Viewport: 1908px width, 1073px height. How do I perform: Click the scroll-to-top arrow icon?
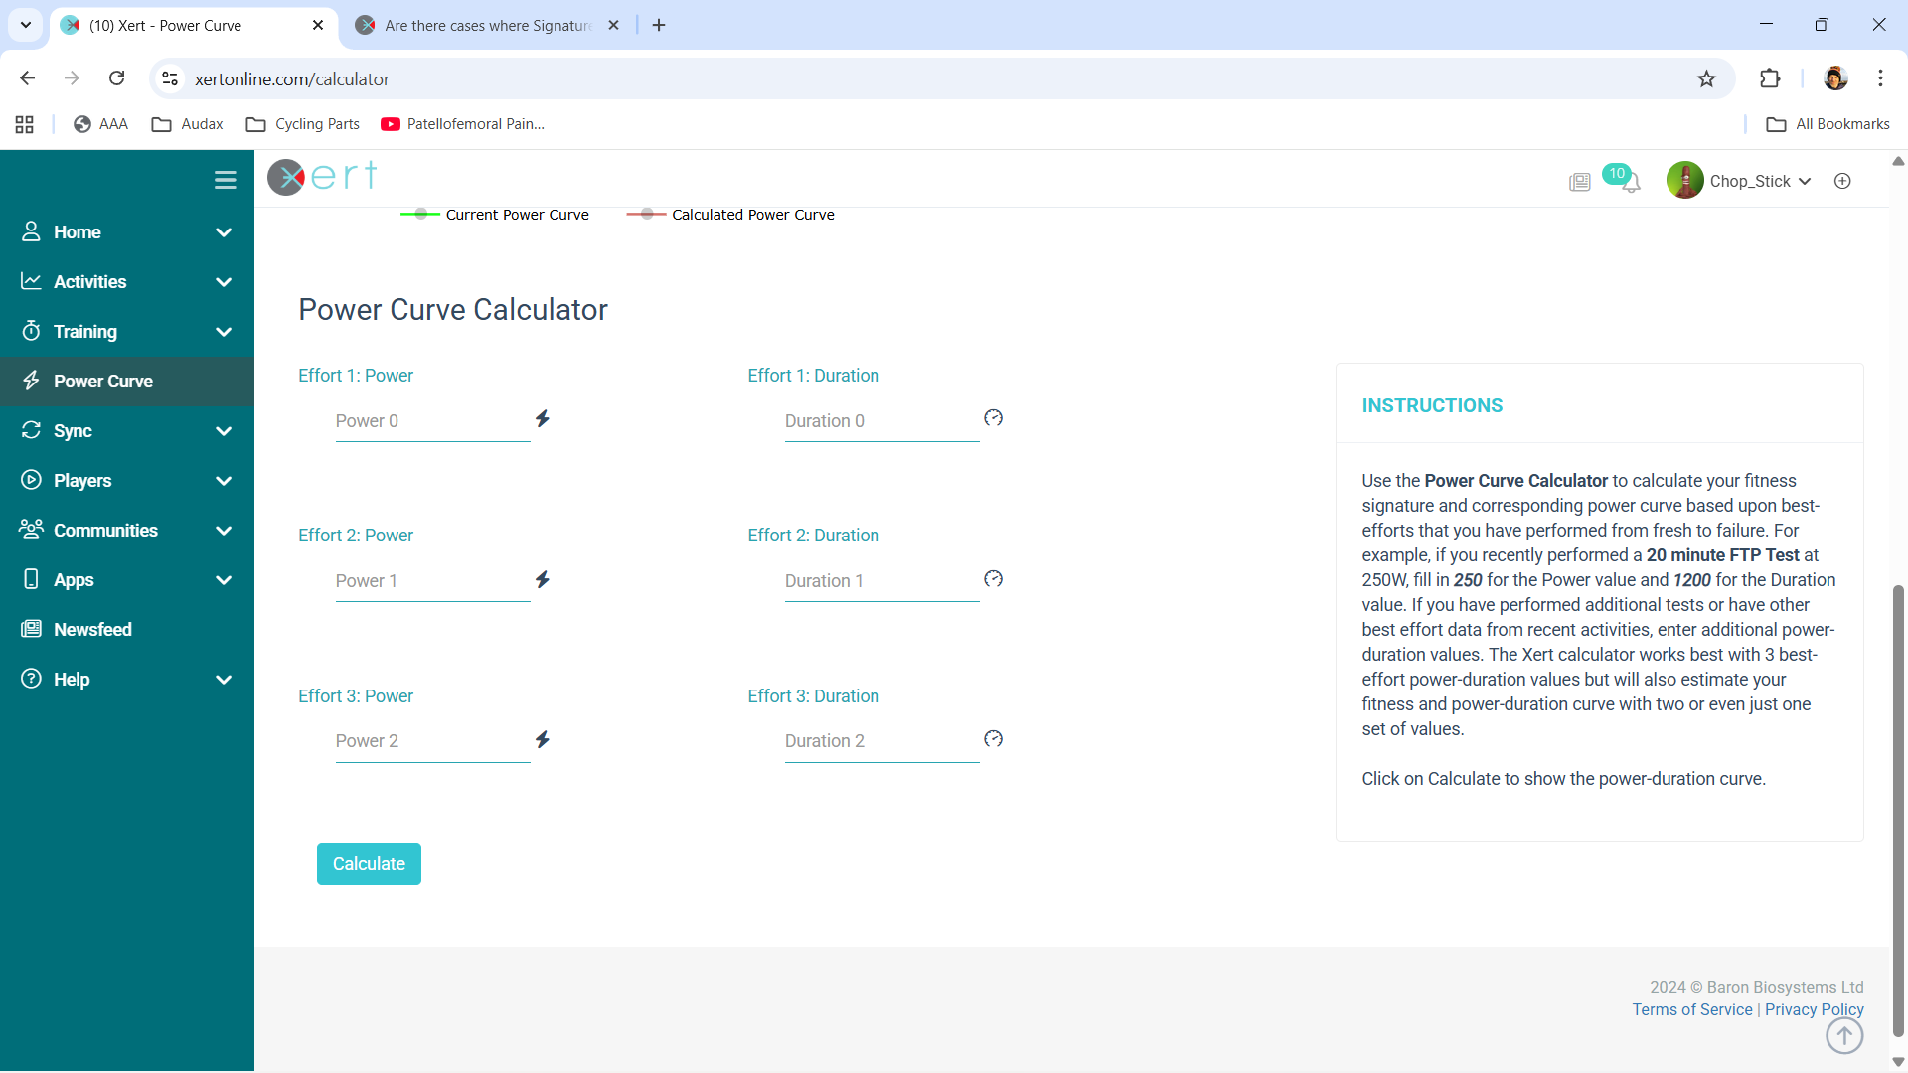click(1844, 1036)
